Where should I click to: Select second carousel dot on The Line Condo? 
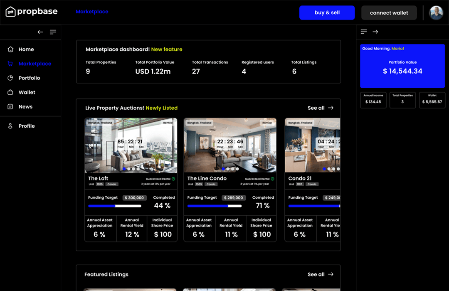[228, 169]
